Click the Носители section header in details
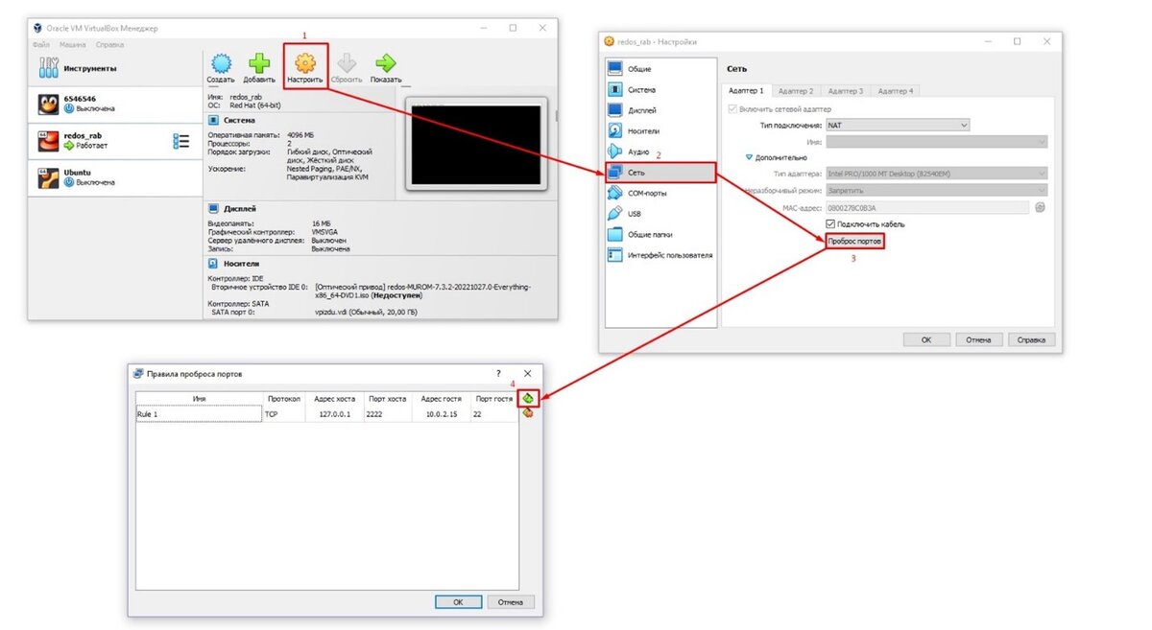 241,263
